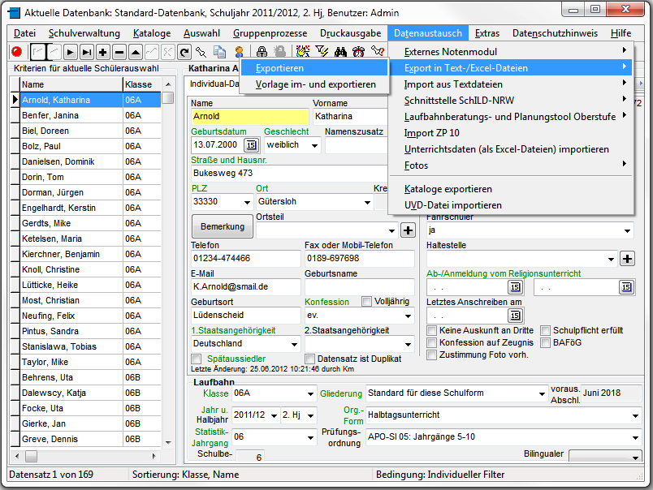Go to next record with play arrow

(71, 52)
